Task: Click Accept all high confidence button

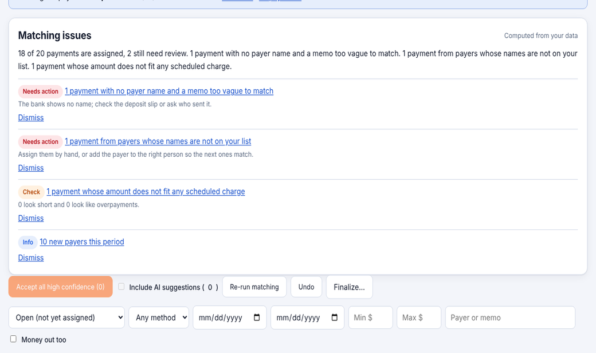Action: point(60,287)
